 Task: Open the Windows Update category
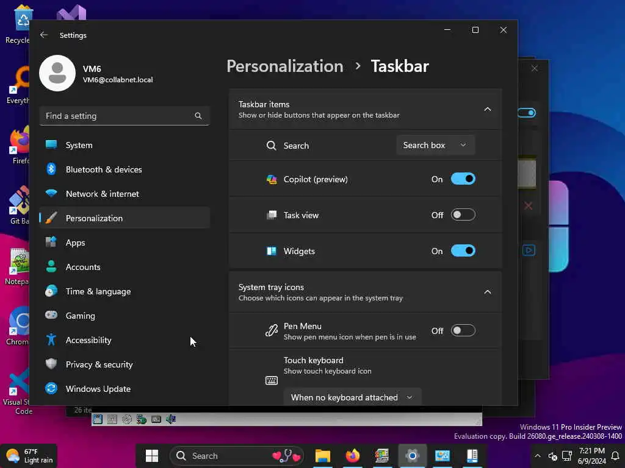(x=125, y=389)
